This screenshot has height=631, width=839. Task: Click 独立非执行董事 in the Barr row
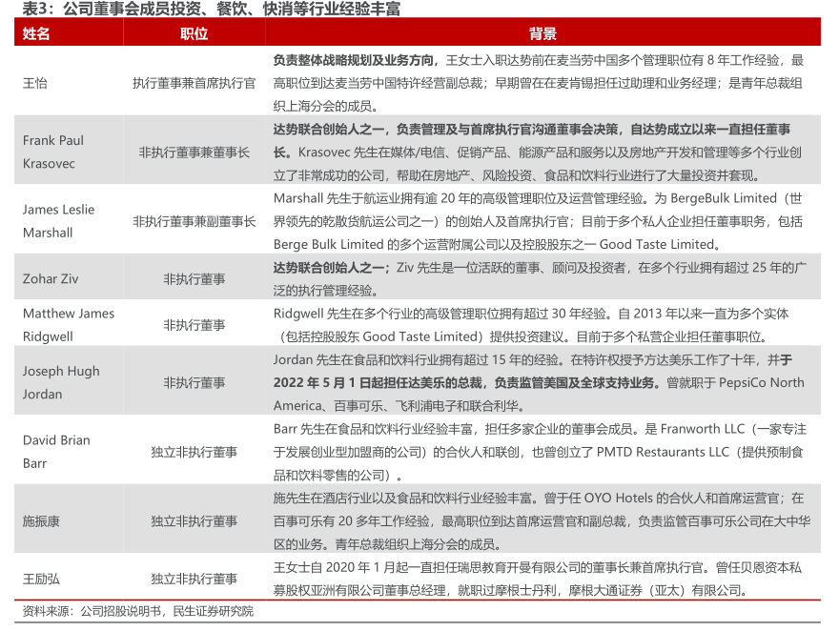(x=194, y=452)
